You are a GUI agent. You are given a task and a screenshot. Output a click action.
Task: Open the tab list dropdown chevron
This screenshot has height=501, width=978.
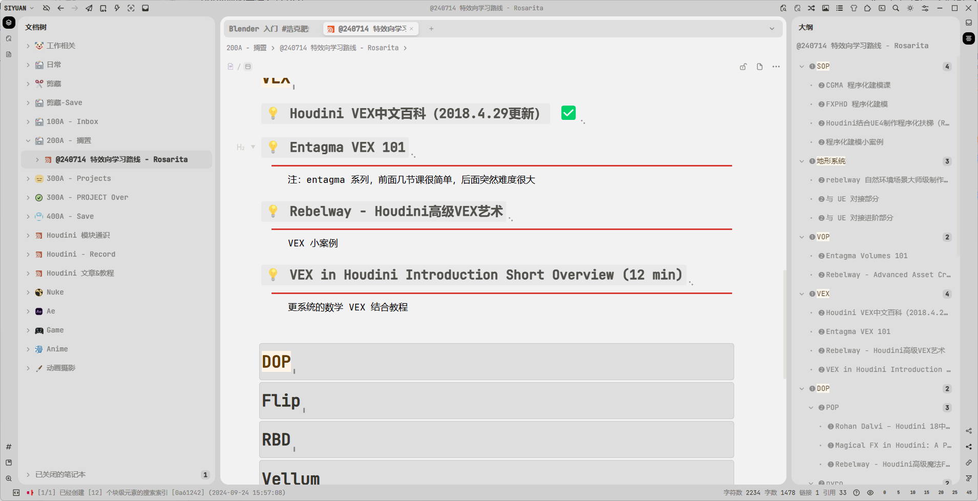pos(772,29)
